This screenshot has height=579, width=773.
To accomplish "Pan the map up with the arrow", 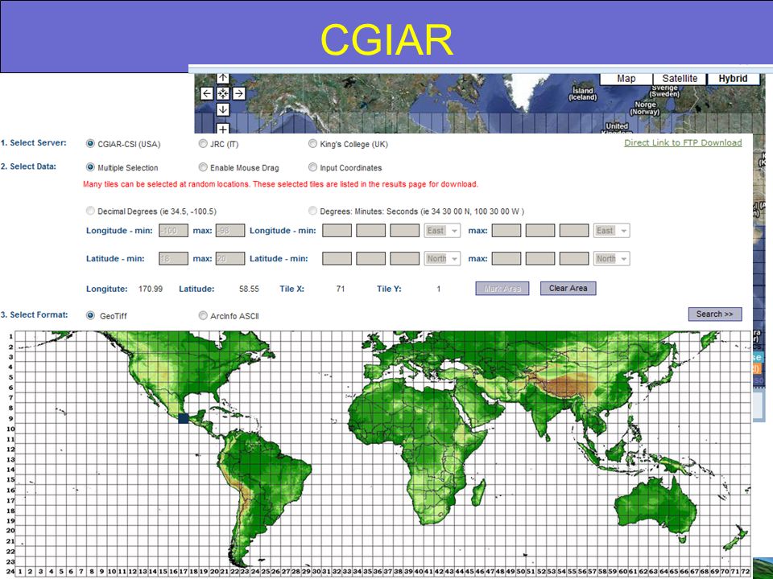I will [223, 78].
